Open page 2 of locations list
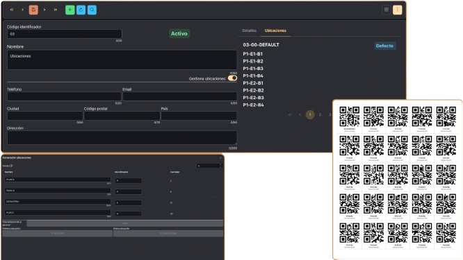This screenshot has height=260, width=463. point(320,114)
